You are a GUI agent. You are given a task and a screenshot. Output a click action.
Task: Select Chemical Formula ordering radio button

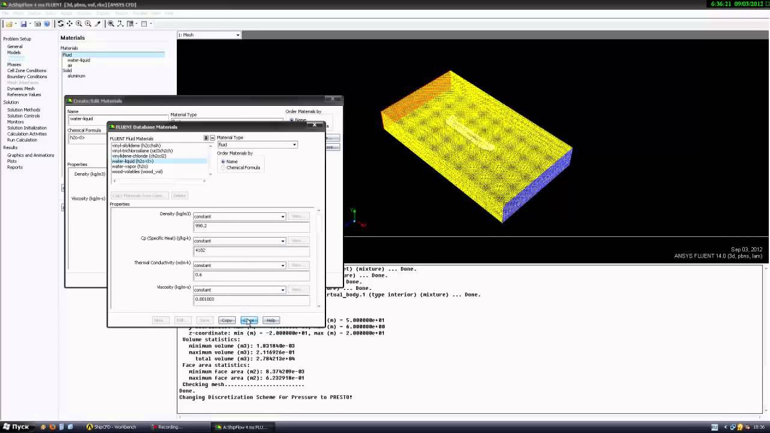(x=223, y=168)
